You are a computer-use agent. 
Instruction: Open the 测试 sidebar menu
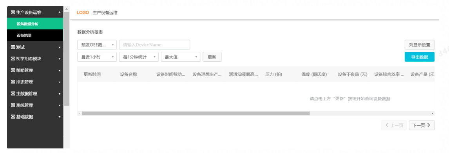35,47
